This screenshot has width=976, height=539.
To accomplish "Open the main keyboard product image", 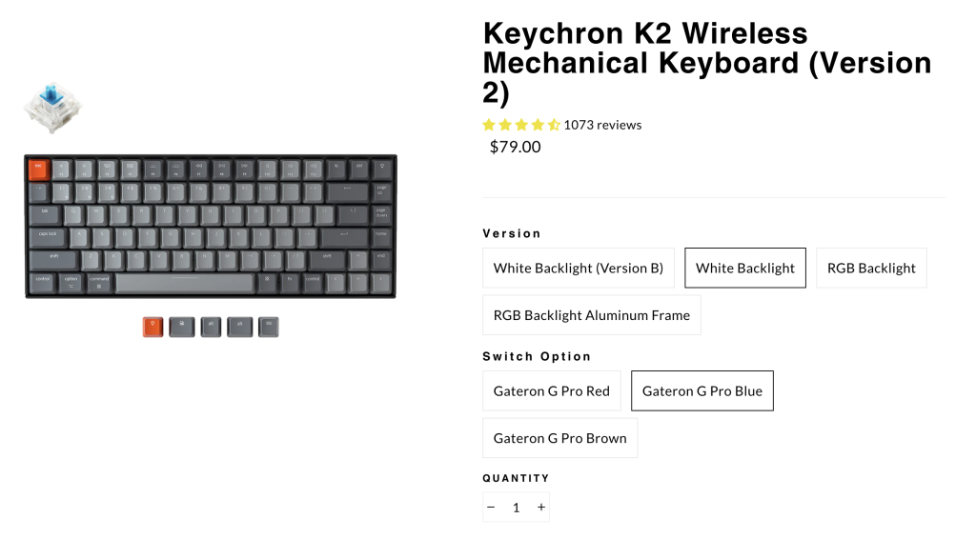I will [x=210, y=226].
